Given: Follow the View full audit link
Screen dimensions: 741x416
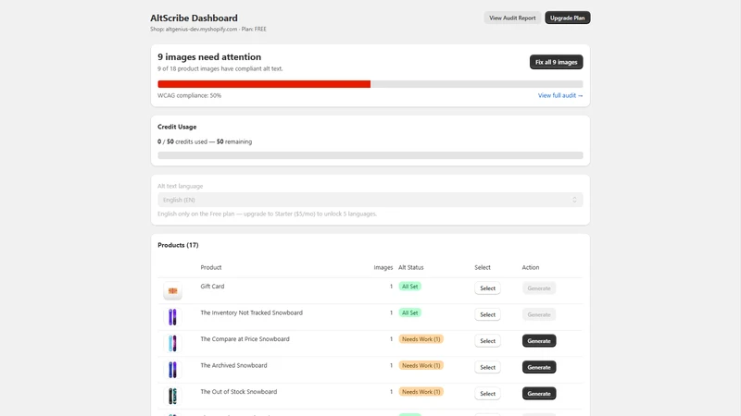Looking at the screenshot, I should [560, 95].
